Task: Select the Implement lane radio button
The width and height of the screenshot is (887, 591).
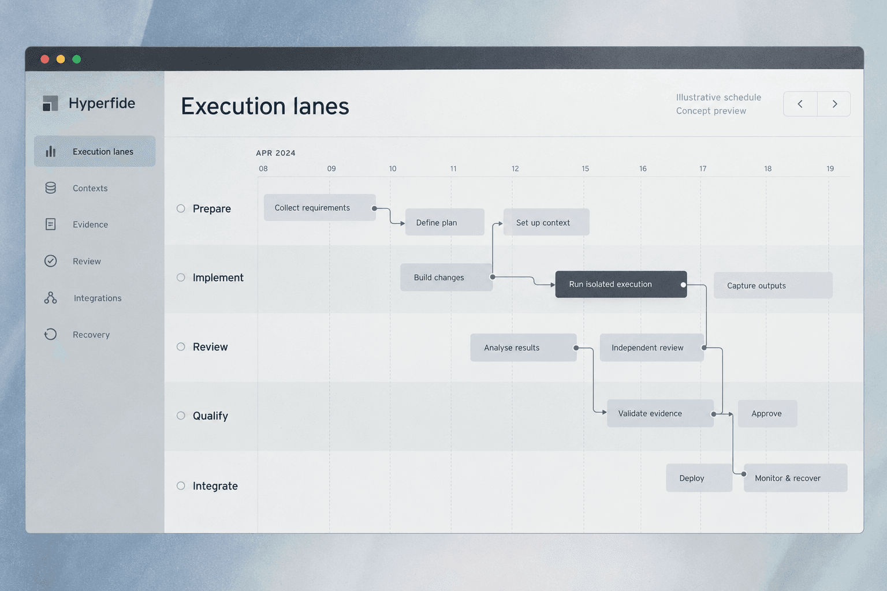Action: (x=181, y=278)
